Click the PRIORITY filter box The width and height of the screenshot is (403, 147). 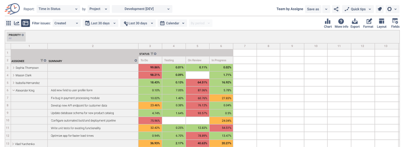tap(16, 36)
